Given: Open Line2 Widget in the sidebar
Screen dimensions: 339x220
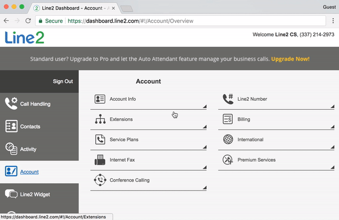Looking at the screenshot, I should (x=40, y=194).
